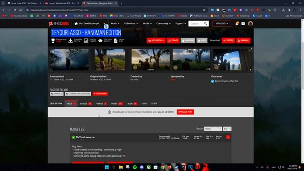Open the user profile avatar
The width and height of the screenshot is (304, 171).
(x=250, y=24)
